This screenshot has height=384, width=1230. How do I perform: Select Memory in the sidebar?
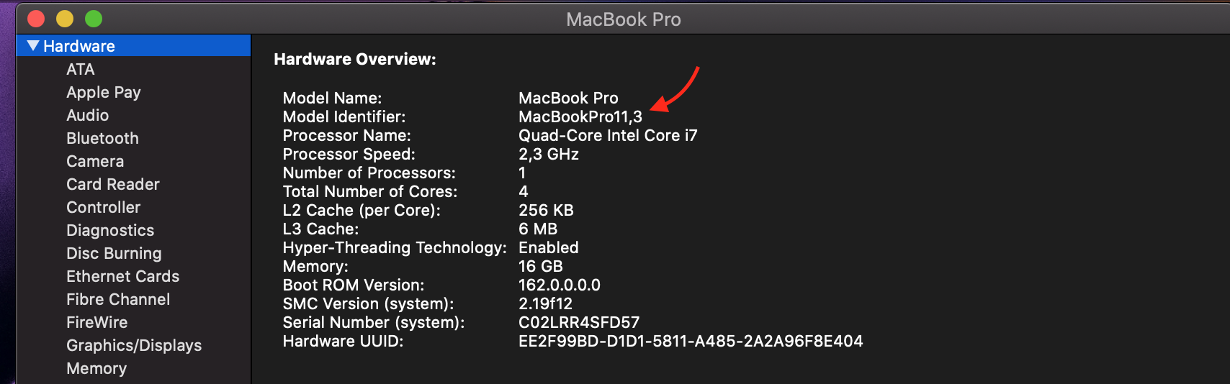(96, 368)
